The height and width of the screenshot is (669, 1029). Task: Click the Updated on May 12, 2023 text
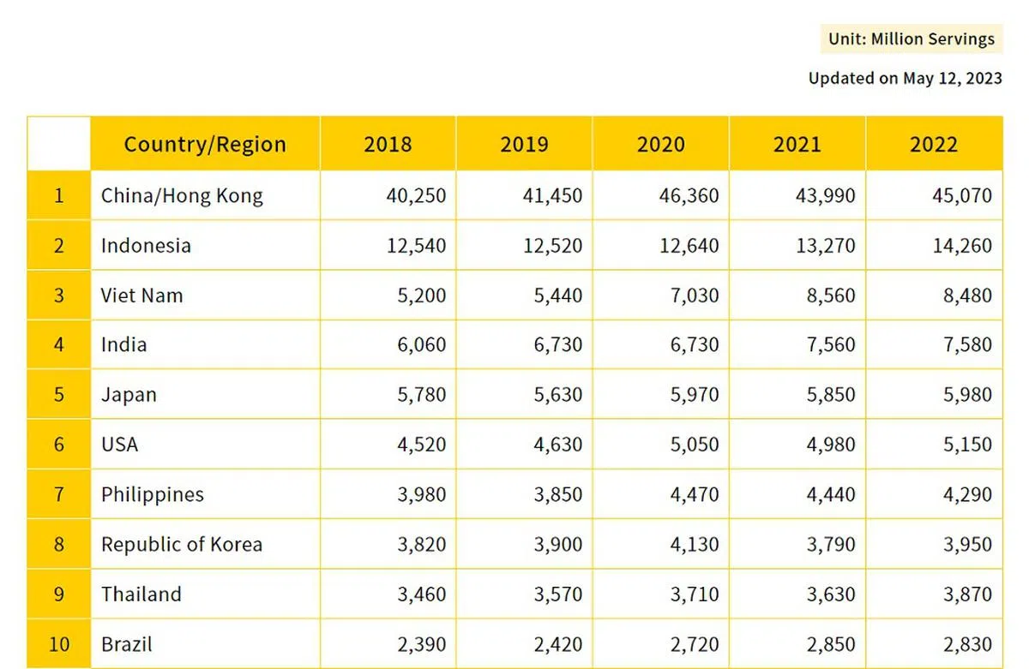coord(905,78)
